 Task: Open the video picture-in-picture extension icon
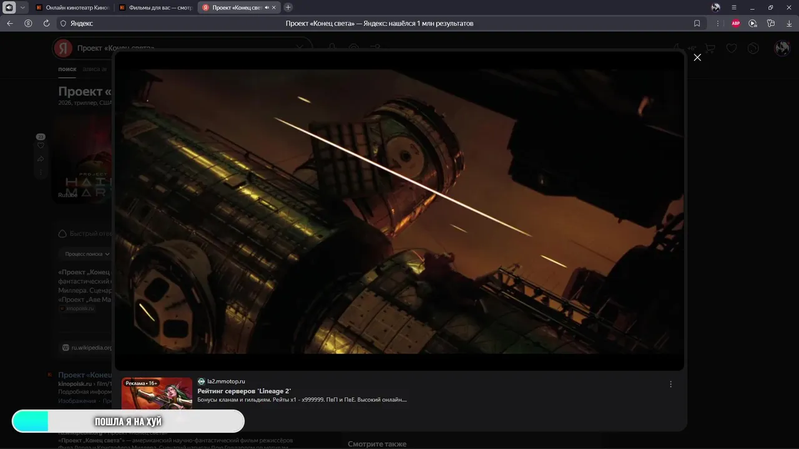[x=753, y=23]
